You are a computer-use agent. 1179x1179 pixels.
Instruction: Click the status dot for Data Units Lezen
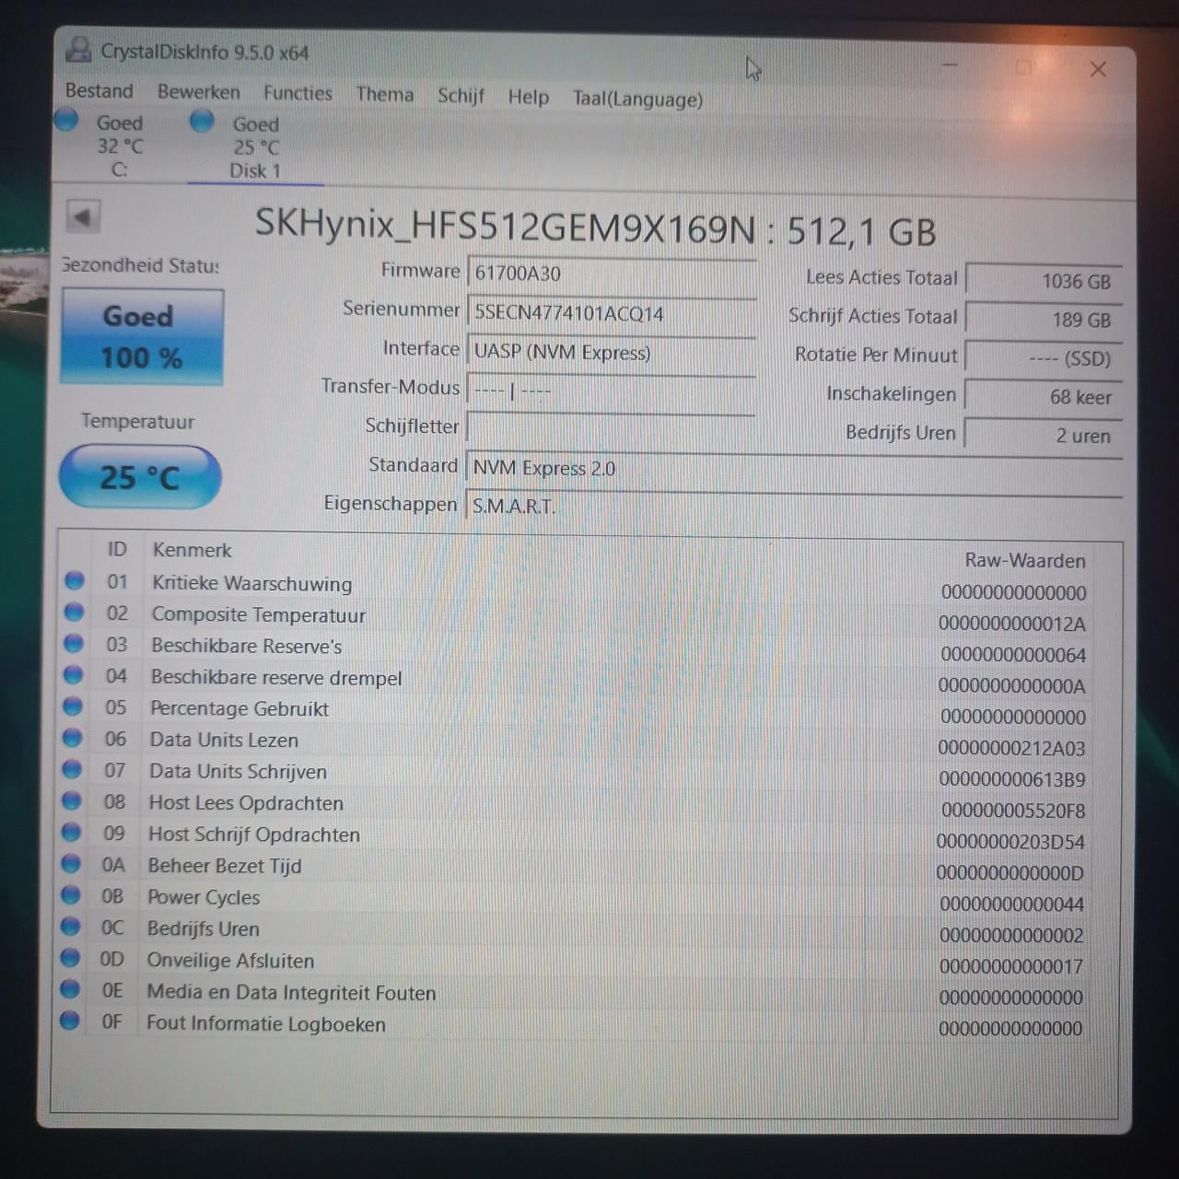point(73,738)
